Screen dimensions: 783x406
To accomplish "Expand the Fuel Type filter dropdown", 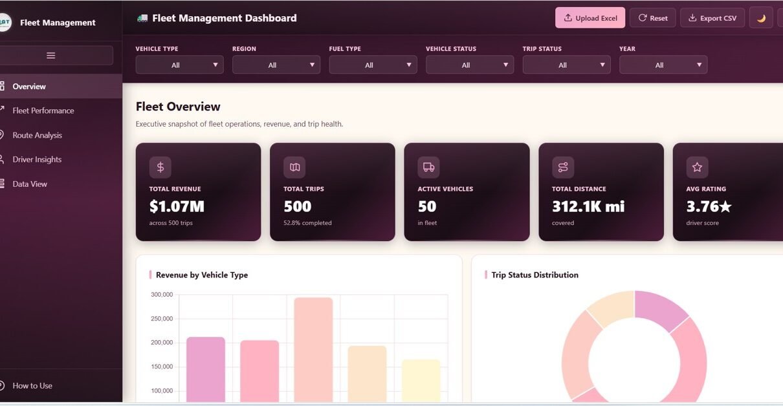I will point(373,65).
